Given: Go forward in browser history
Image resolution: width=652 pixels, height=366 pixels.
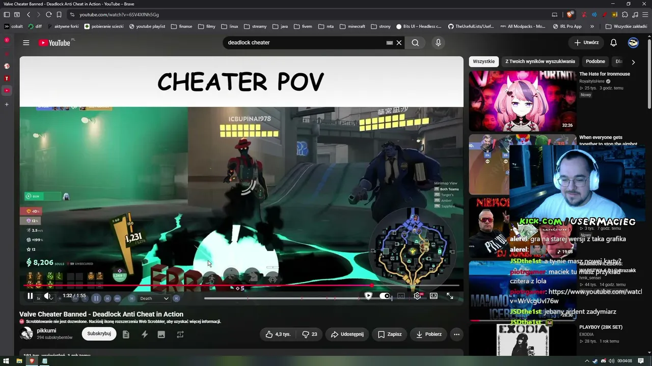Looking at the screenshot, I should (38, 15).
